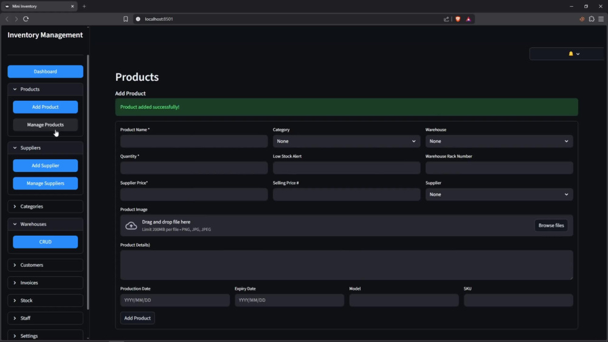Select the Mini Inventory browser tab

tap(39, 6)
